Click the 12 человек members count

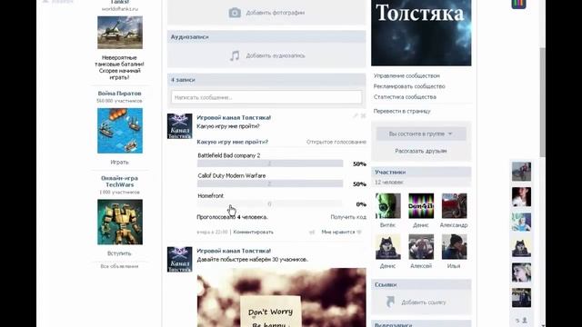click(389, 183)
